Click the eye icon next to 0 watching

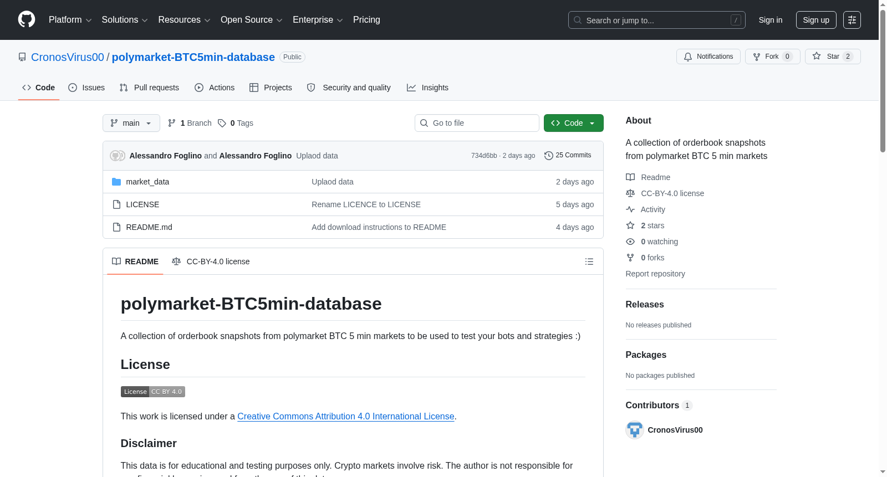click(630, 242)
